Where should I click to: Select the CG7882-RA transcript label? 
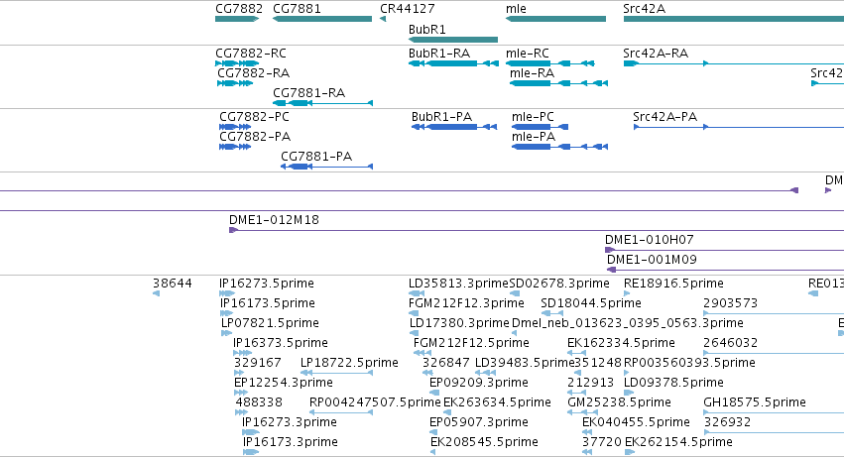[254, 73]
